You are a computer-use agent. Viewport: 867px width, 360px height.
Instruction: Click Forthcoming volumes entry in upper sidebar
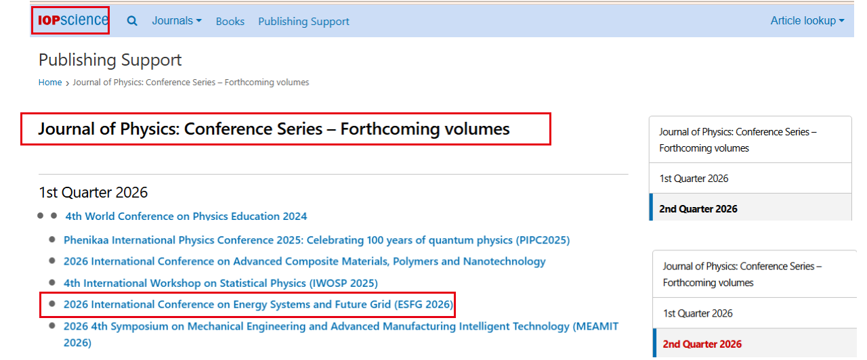(x=737, y=139)
